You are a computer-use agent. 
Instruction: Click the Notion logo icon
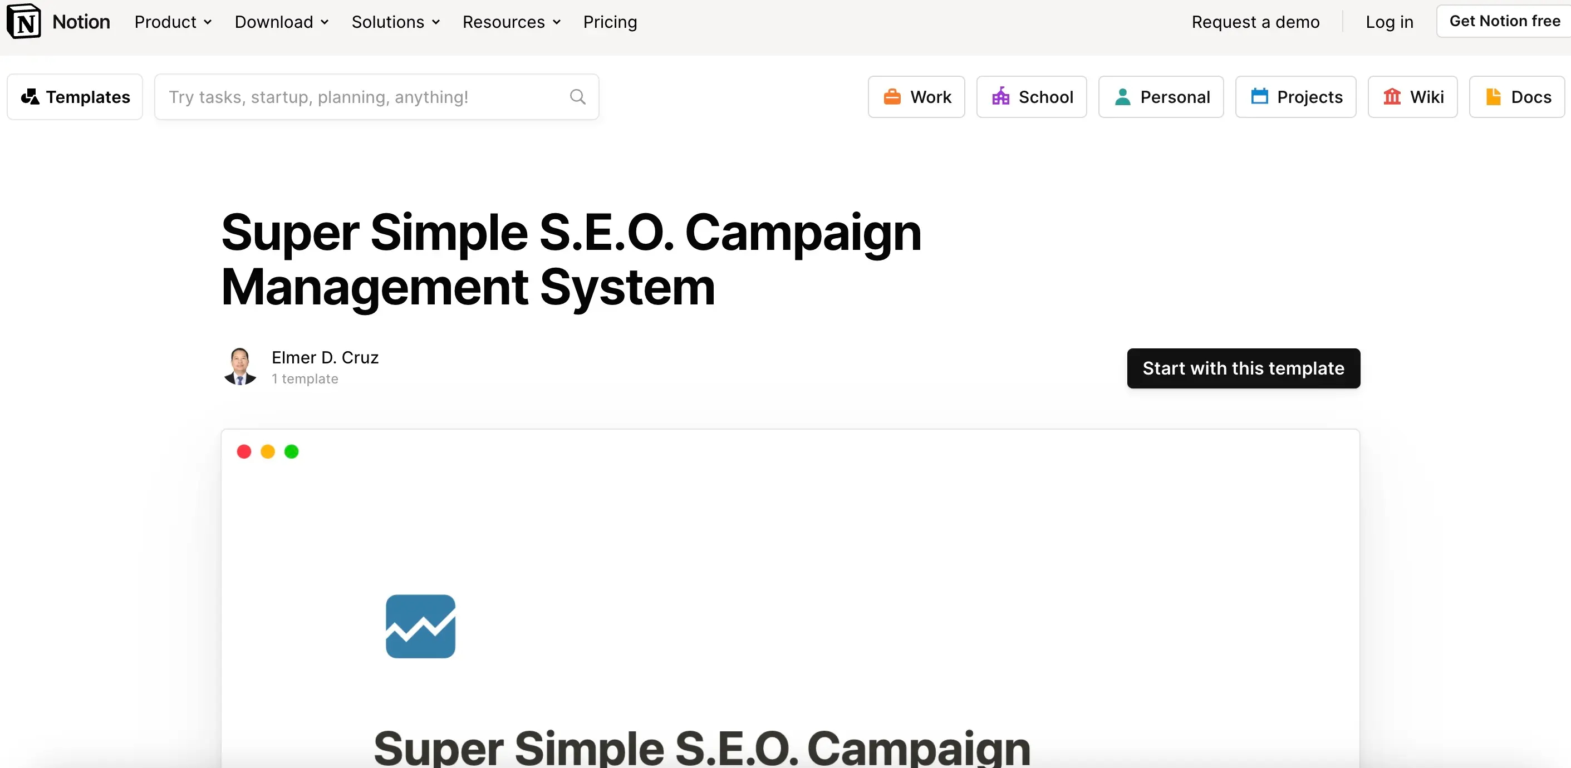23,22
